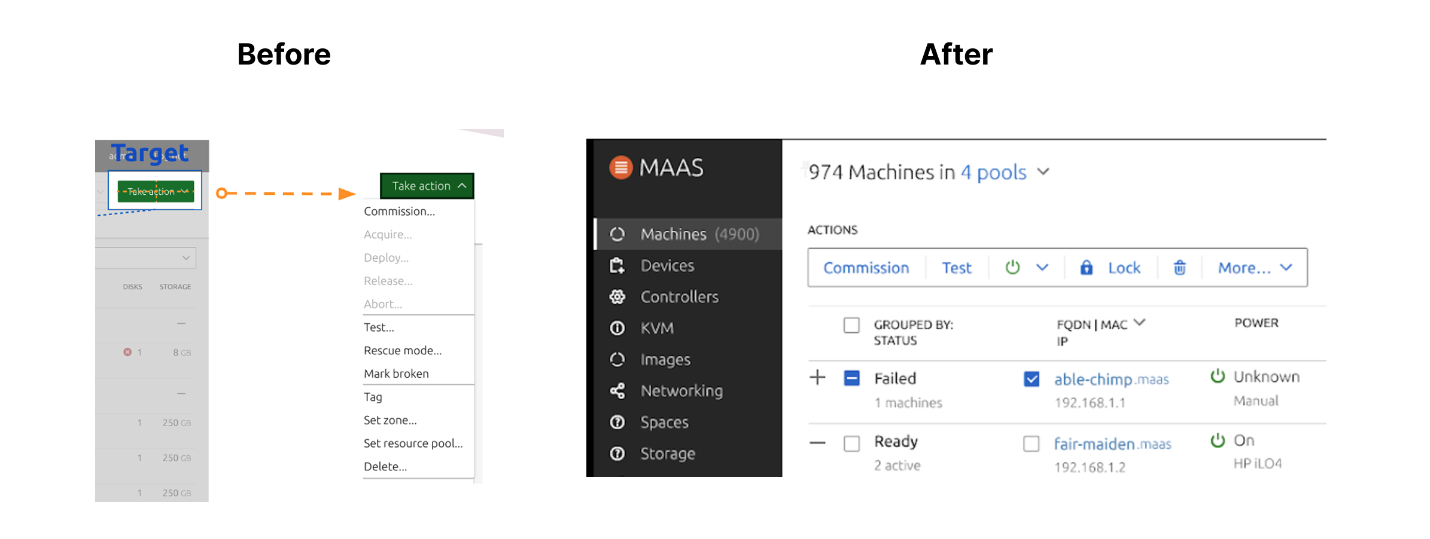Select Mark broken menu entry

click(396, 374)
